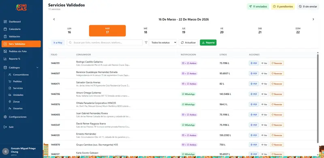Open PDF for Salvador García Arenas
The height and width of the screenshot is (158, 324).
(x=254, y=84)
